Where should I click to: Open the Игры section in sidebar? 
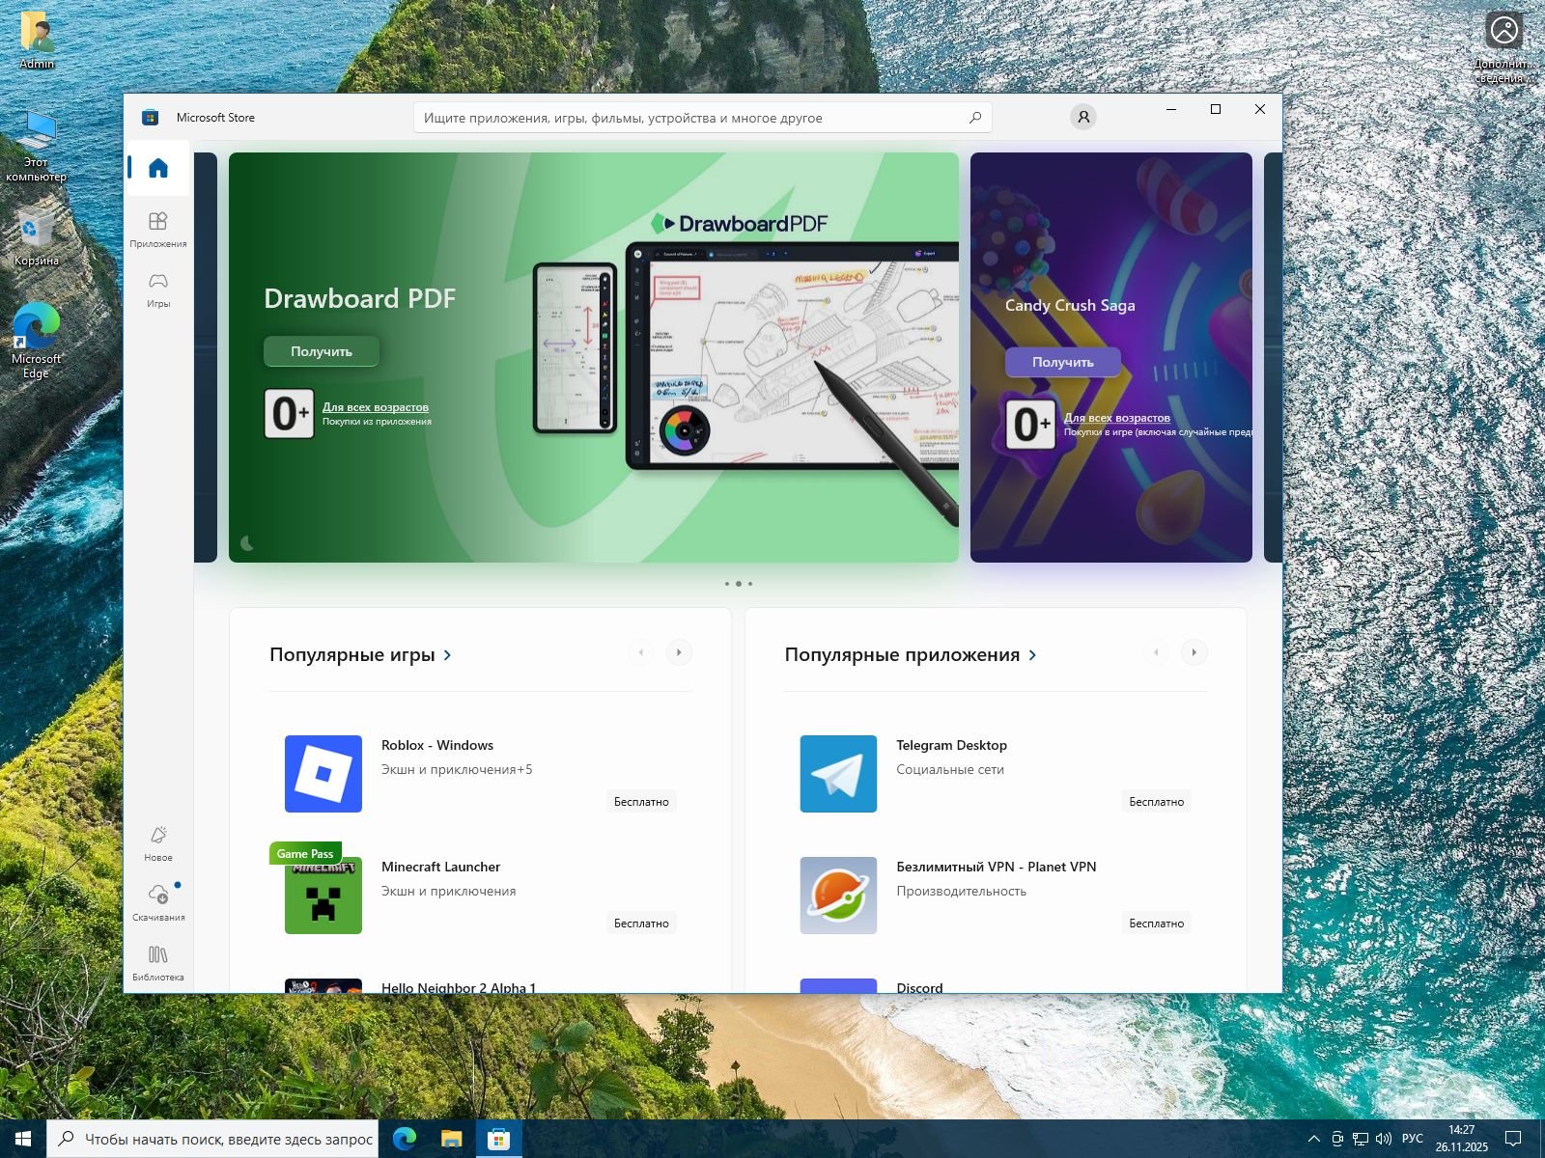point(158,289)
